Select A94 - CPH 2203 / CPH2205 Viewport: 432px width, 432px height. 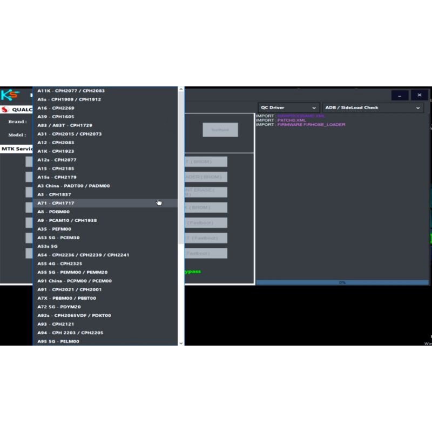pyautogui.click(x=105, y=333)
